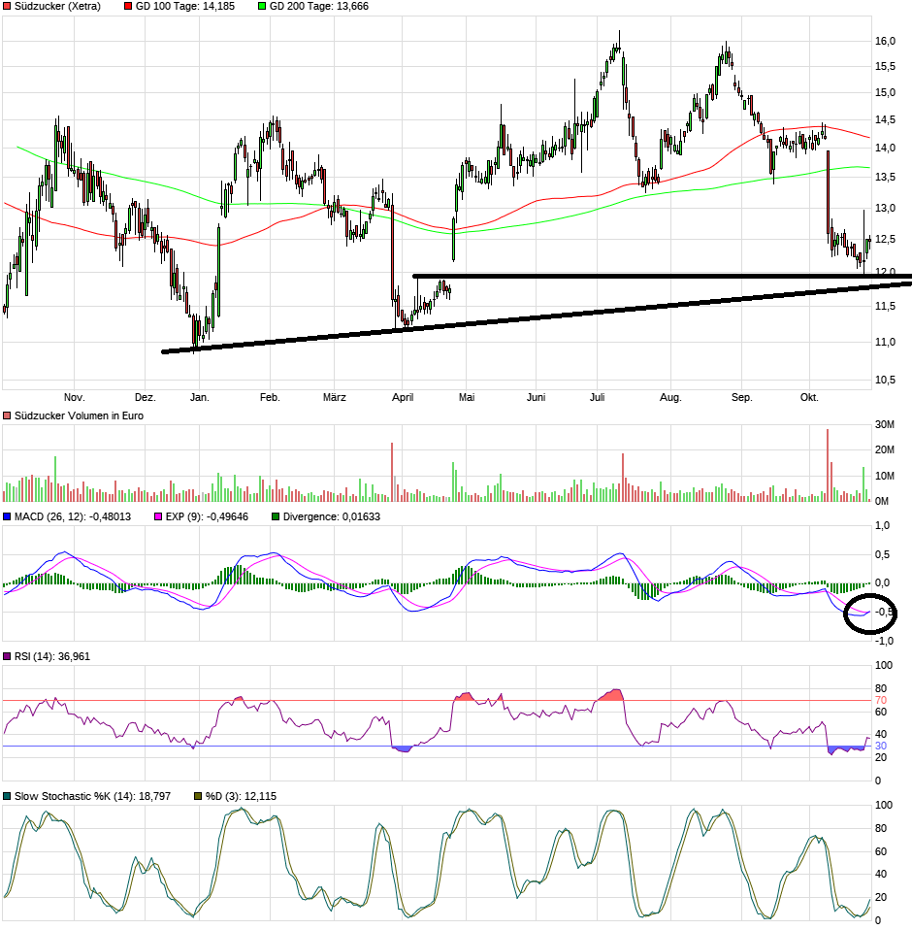912x930 pixels.
Task: Select 'Slow Stochastic %K (14): 18,797' label
Action: [x=92, y=796]
